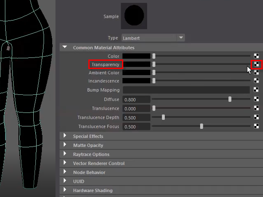Click the black Color swatch
The width and height of the screenshot is (263, 197).
pyautogui.click(x=136, y=56)
